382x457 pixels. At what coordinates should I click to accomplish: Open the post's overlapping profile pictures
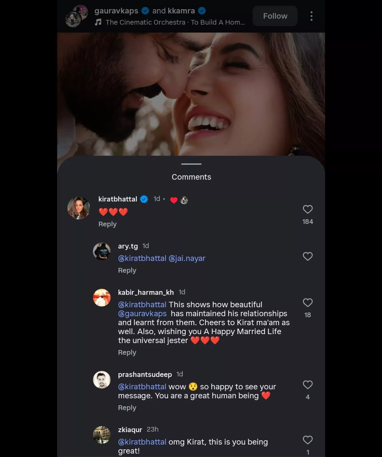click(x=76, y=16)
